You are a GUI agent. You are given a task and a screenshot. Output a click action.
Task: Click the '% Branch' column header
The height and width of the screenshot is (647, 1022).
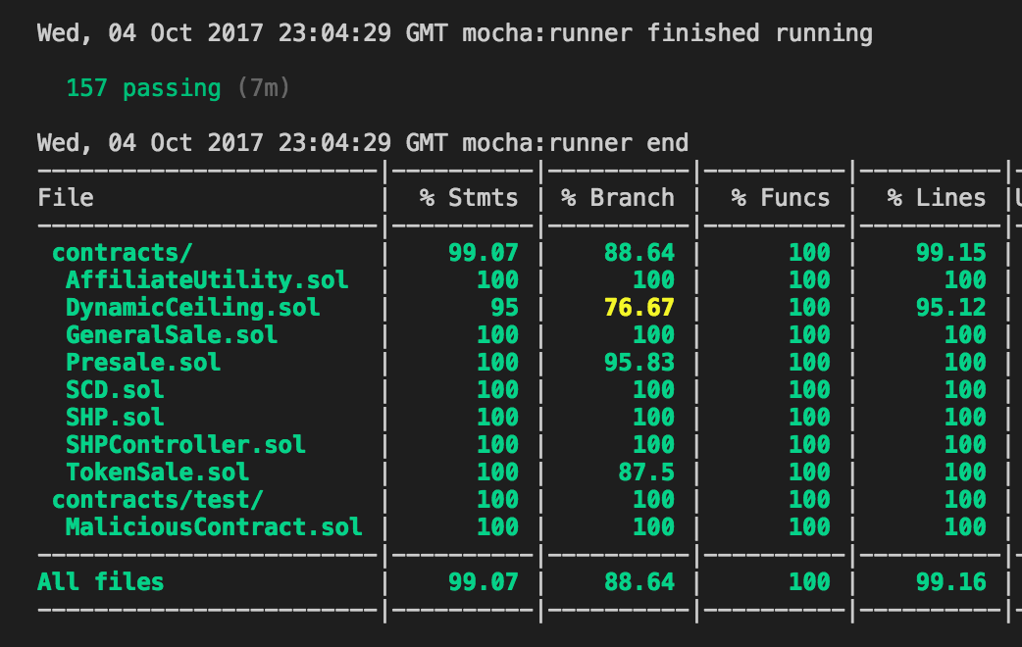pyautogui.click(x=618, y=197)
